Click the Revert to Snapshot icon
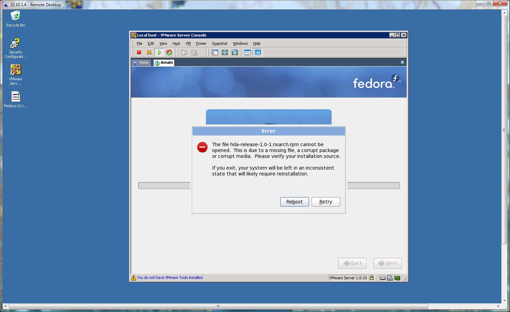The image size is (510, 312). tap(195, 52)
